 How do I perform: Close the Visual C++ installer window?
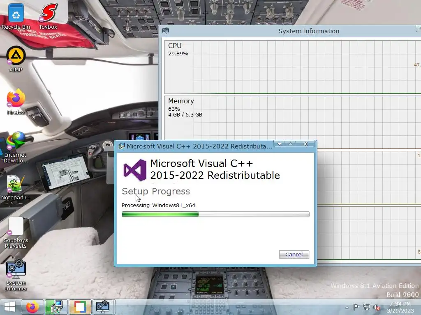point(305,144)
